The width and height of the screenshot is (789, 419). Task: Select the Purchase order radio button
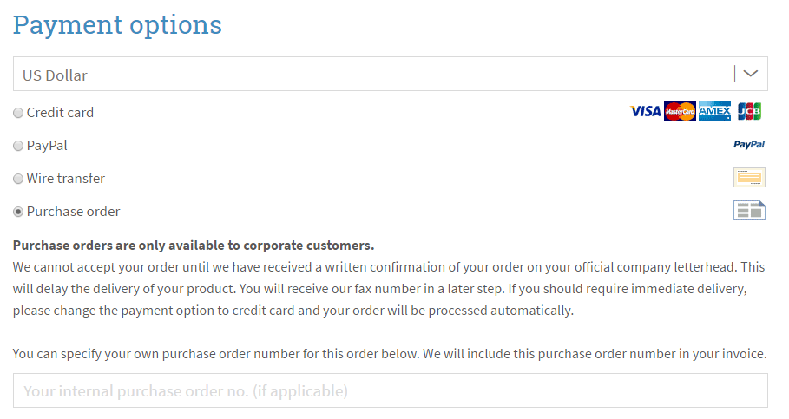click(18, 212)
